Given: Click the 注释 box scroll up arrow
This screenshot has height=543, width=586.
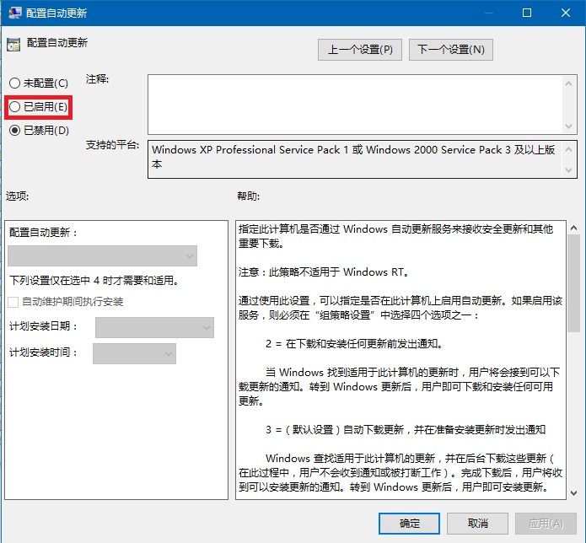Looking at the screenshot, I should tap(569, 83).
